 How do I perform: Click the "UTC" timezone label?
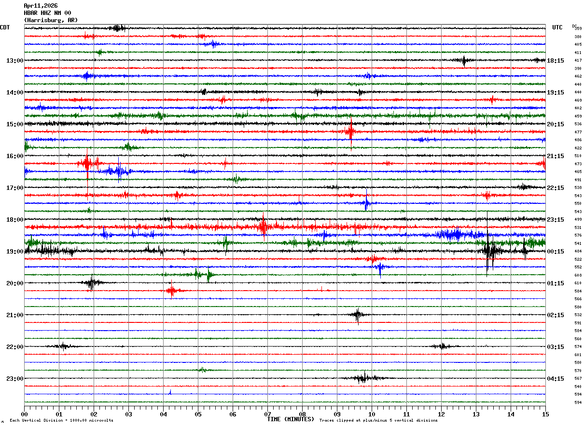[x=557, y=27]
